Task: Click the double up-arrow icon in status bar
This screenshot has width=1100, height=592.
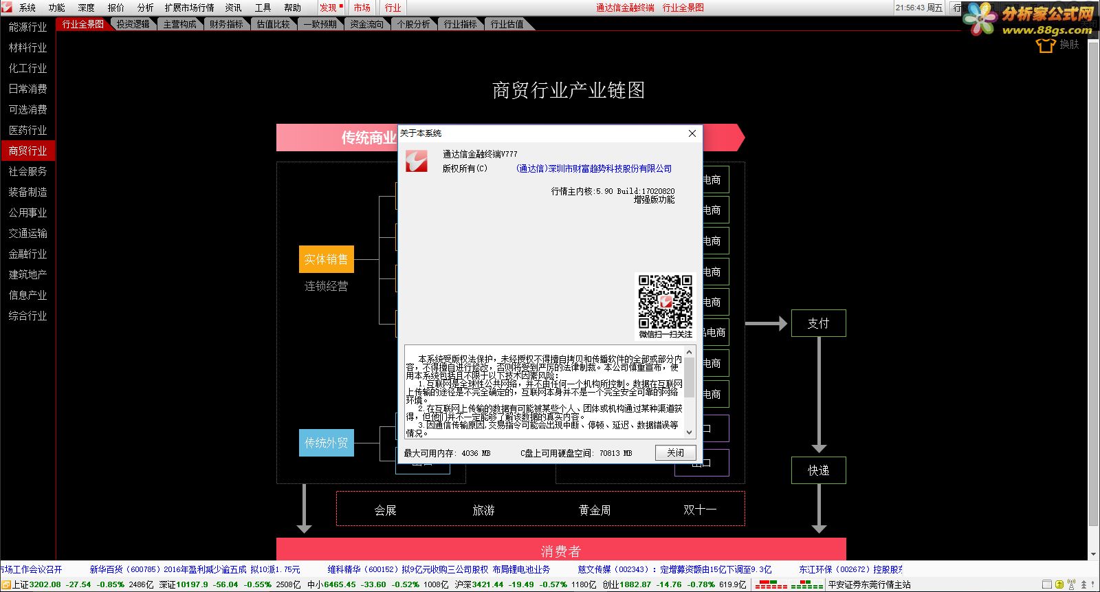Action: tap(1083, 584)
